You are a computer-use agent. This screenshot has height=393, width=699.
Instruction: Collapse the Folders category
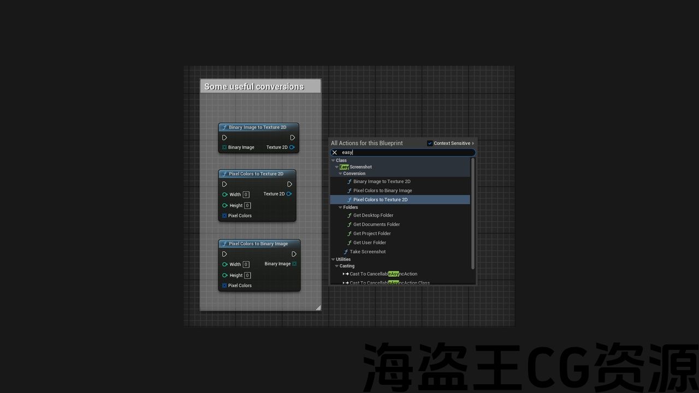coord(340,207)
